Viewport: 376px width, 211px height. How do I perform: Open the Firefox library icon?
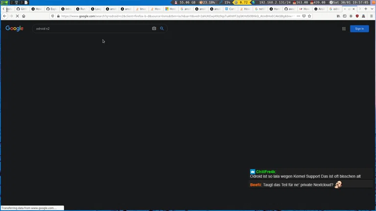(x=338, y=16)
